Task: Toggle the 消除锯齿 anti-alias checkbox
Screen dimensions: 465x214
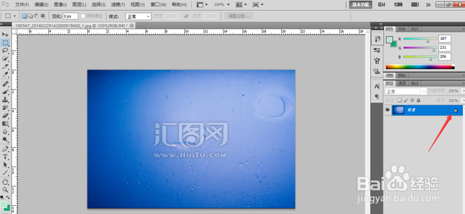Action: [x=83, y=16]
